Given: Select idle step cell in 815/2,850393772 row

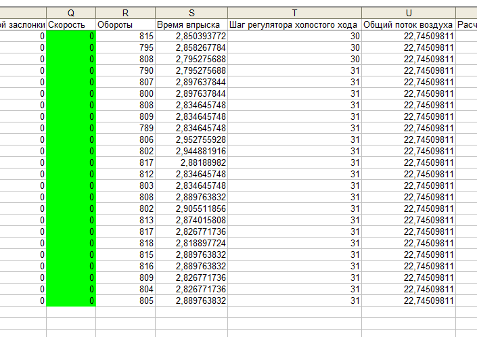Looking at the screenshot, I should tap(294, 36).
